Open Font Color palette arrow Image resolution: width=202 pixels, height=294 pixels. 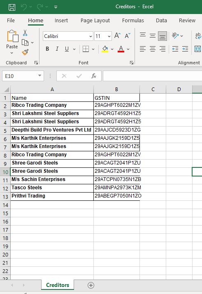(x=128, y=49)
